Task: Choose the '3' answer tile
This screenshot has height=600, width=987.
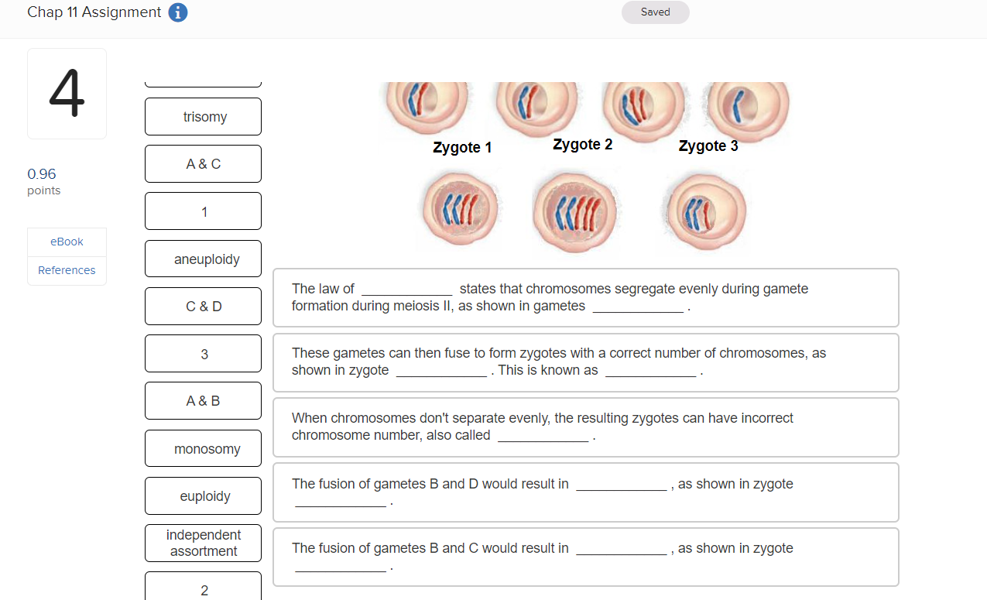Action: point(203,354)
